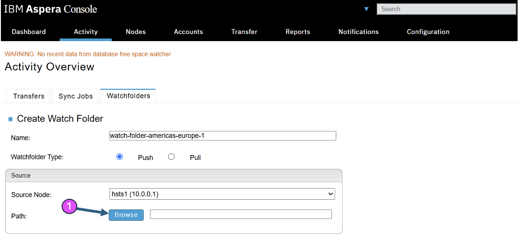Click into the Path input field

click(241, 214)
